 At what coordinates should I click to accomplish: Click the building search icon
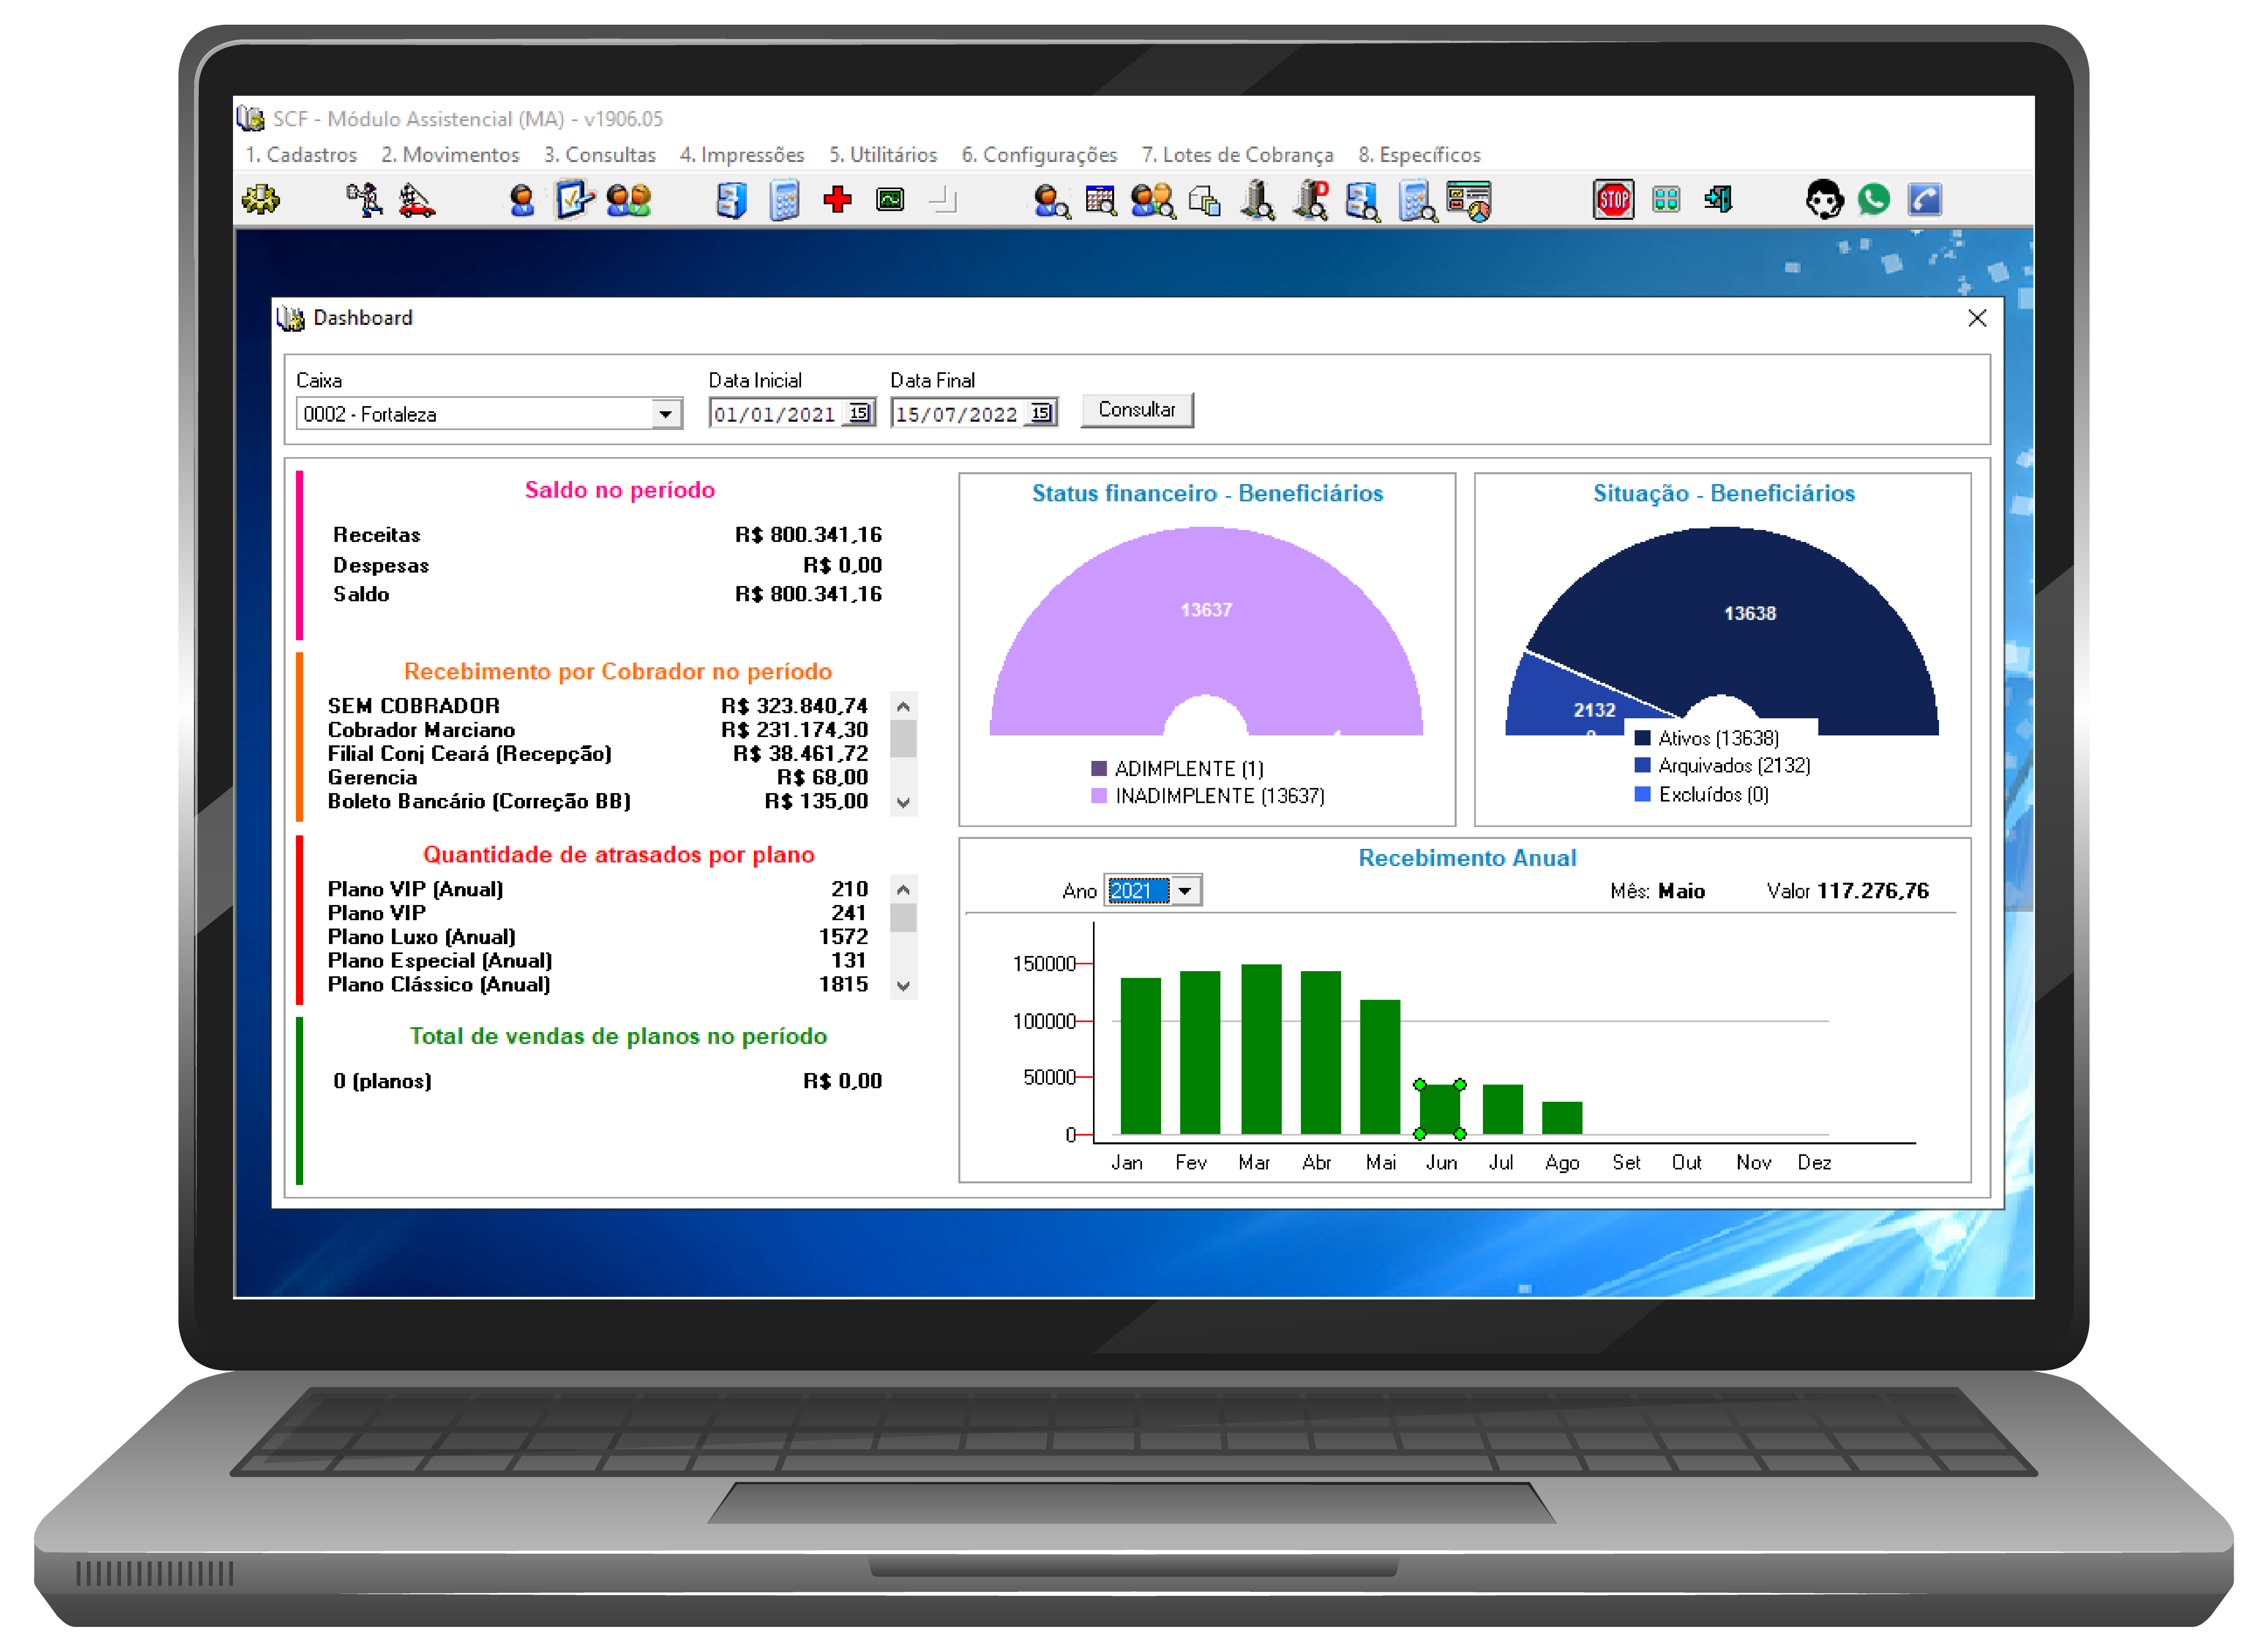[x=1257, y=201]
